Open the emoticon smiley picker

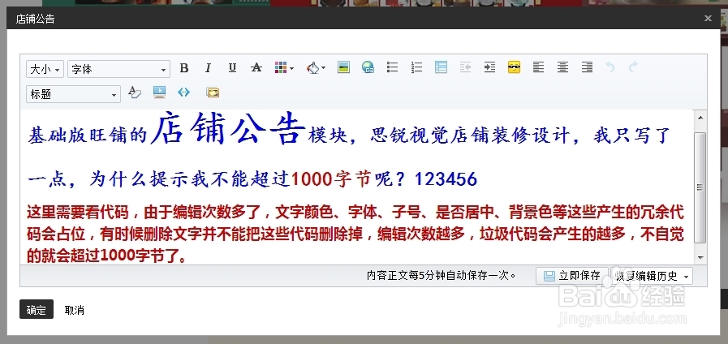[514, 68]
